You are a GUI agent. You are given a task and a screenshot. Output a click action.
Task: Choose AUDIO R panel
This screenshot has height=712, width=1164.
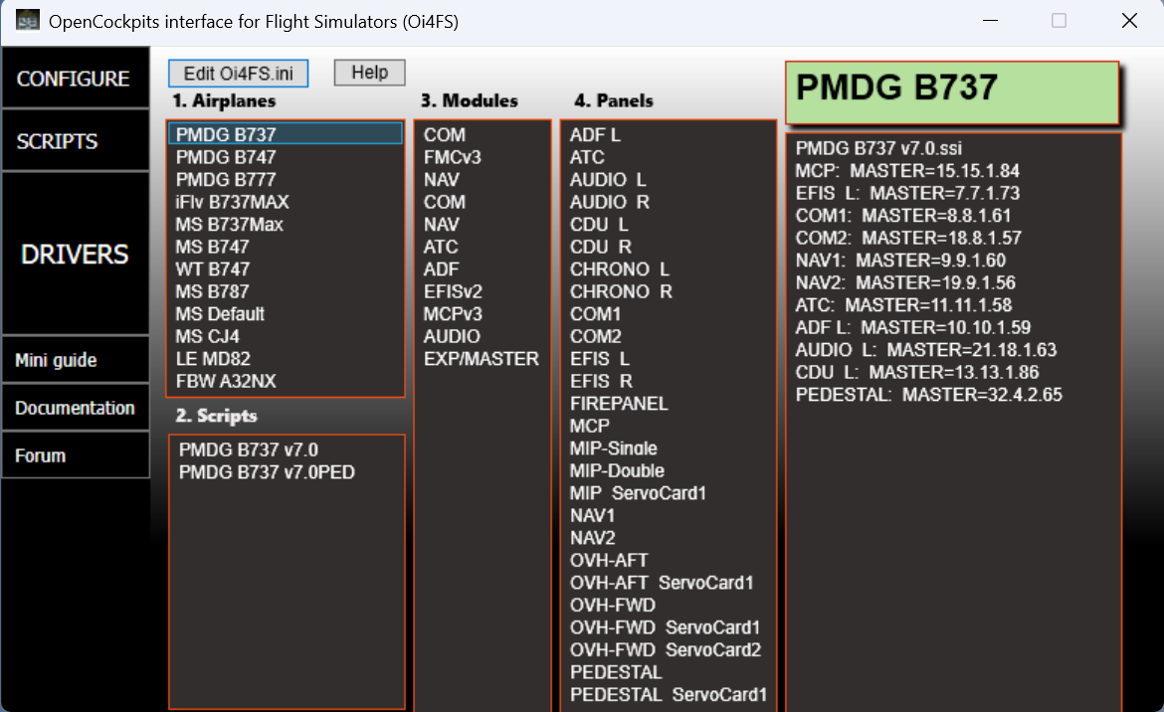coord(610,202)
